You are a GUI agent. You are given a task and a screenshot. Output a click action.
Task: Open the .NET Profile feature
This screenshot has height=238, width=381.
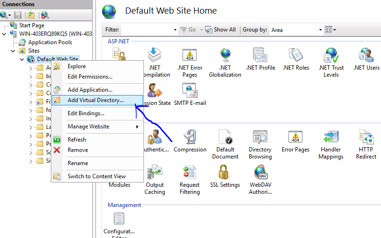[261, 59]
